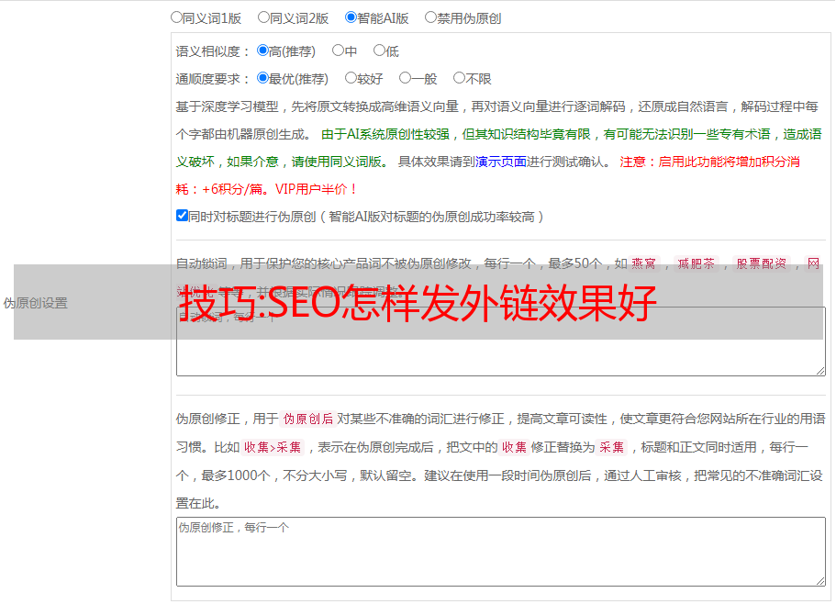
Task: Click the 语义相似度 label
Action: tap(212, 51)
